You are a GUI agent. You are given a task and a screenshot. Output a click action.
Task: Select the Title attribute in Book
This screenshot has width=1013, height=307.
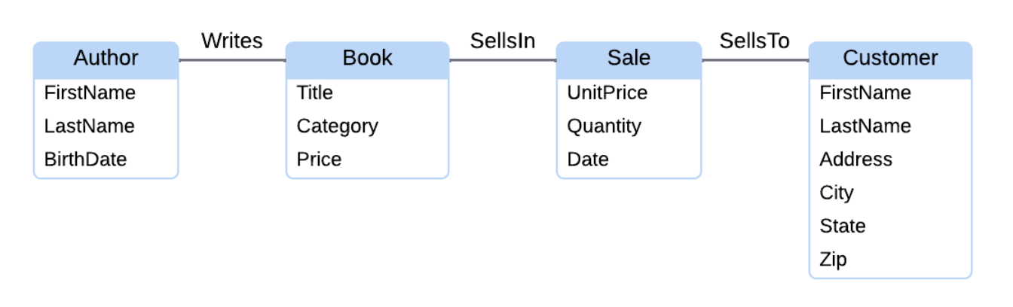314,93
